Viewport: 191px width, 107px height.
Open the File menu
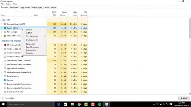(x=2, y=4)
